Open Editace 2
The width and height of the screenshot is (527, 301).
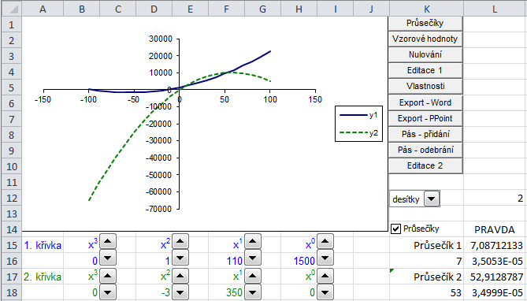(425, 165)
